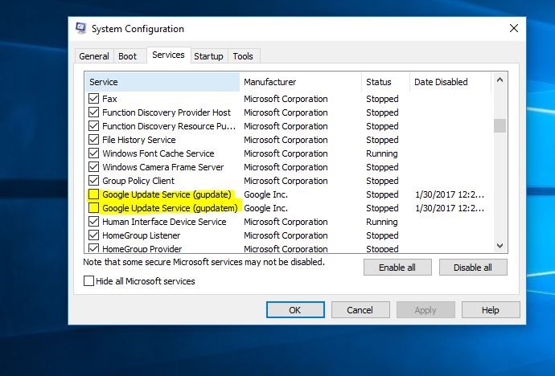Image resolution: width=555 pixels, height=376 pixels.
Task: Click the scrollbar up arrow
Action: click(x=499, y=80)
